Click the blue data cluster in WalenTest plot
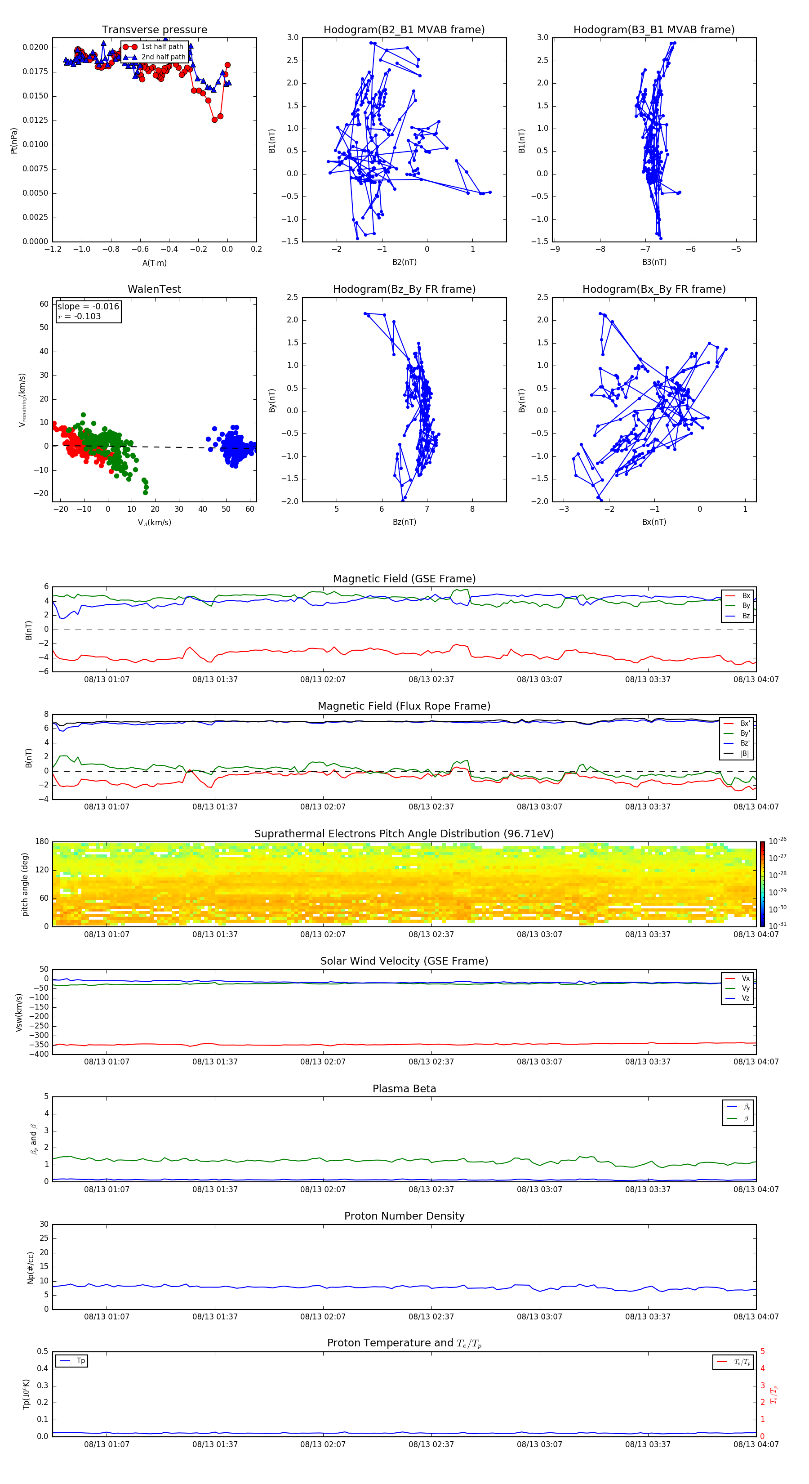The image size is (809, 1484). click(233, 447)
